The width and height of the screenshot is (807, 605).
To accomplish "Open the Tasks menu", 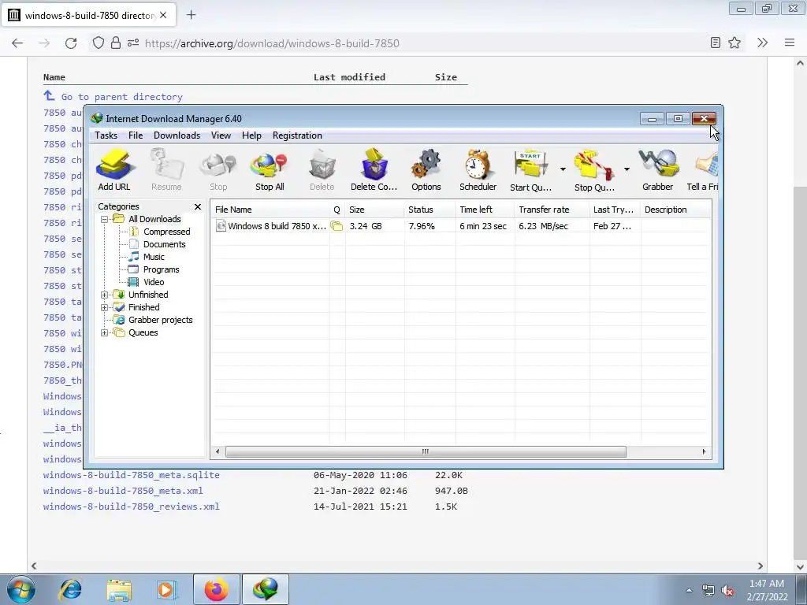I will click(106, 135).
